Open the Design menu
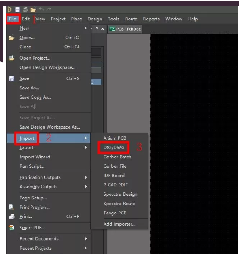The image size is (239, 254). click(x=95, y=19)
